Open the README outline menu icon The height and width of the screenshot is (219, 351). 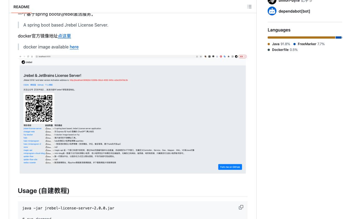pos(250,7)
